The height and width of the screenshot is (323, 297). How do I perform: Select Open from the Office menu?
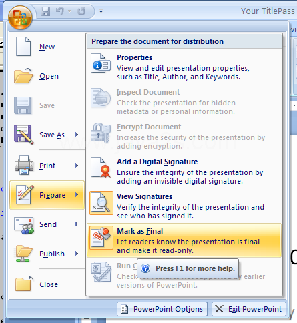click(49, 76)
